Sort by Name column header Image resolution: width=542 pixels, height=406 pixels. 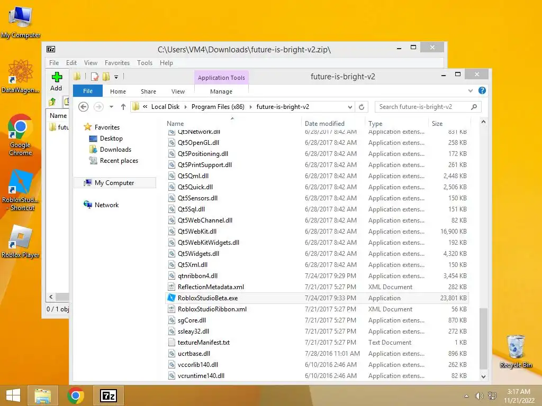click(x=175, y=124)
